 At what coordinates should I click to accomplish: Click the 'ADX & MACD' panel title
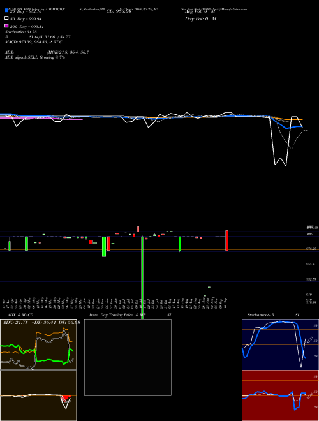tap(20, 315)
